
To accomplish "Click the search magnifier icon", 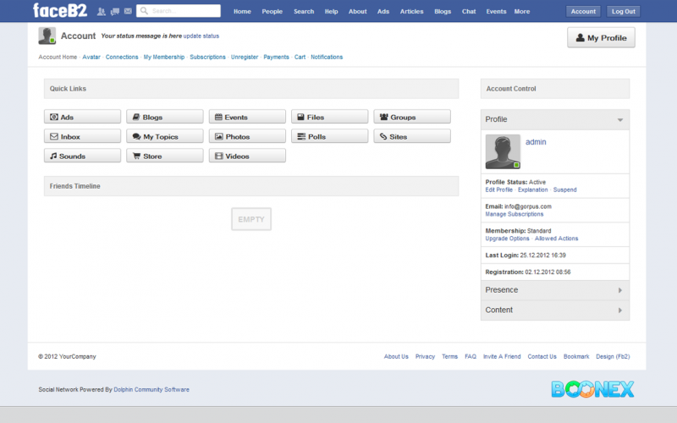I will pyautogui.click(x=144, y=11).
